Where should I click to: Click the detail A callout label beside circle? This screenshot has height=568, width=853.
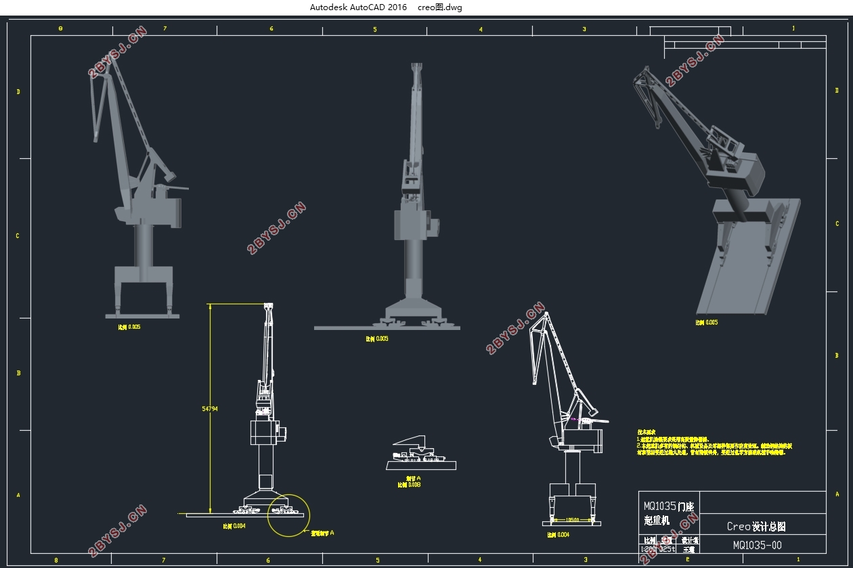click(322, 533)
